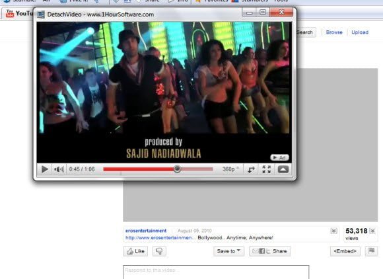Play the video in the DetachVideo window

tap(44, 169)
